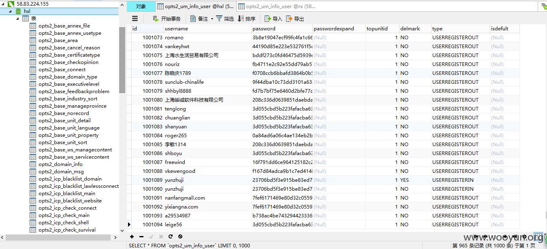Select the opts2_domain_msg table
547x249 pixels.
coord(61,172)
